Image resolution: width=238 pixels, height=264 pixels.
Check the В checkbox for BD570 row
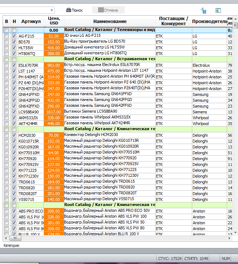pyautogui.click(x=7, y=42)
